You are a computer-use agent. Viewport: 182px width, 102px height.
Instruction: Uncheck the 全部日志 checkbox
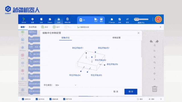pos(23,99)
